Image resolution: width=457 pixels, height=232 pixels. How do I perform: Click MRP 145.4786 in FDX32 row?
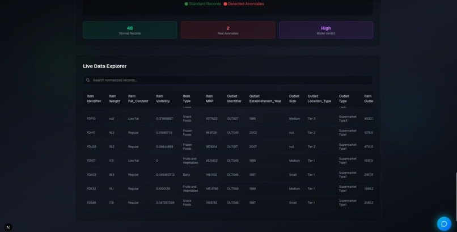[212, 188]
